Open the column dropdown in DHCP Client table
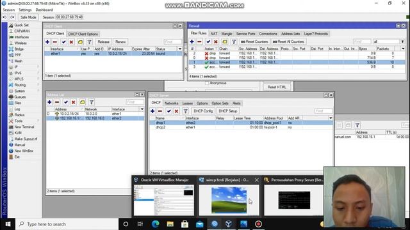 point(180,49)
